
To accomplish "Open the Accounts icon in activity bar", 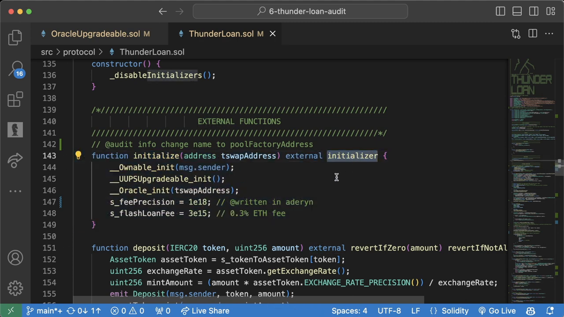I will pyautogui.click(x=15, y=258).
